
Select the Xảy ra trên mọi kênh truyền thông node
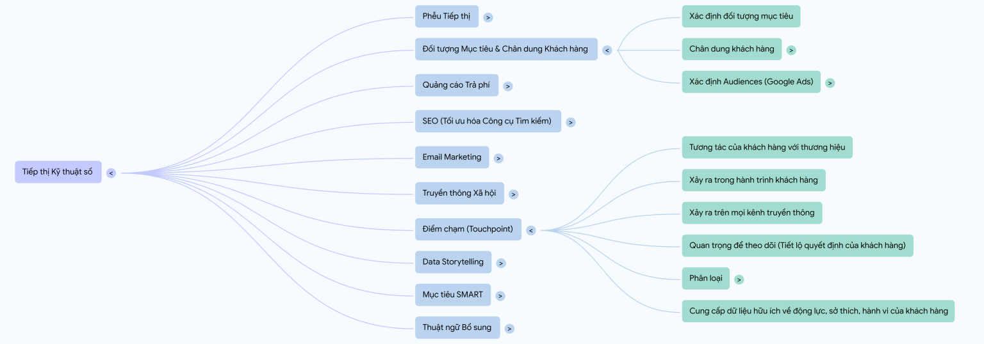(751, 213)
